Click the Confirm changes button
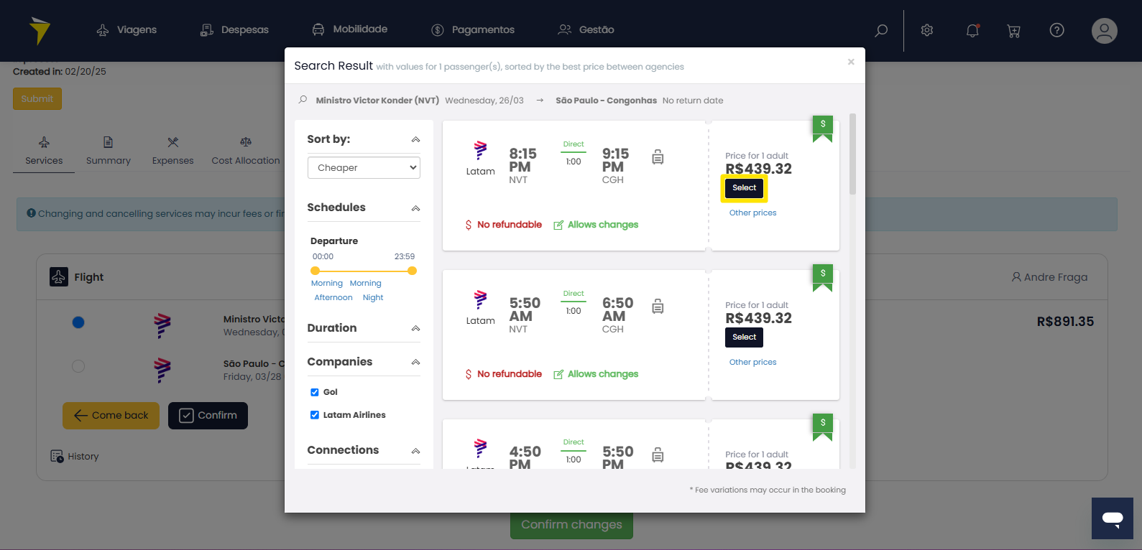Image resolution: width=1142 pixels, height=550 pixels. coord(571,525)
